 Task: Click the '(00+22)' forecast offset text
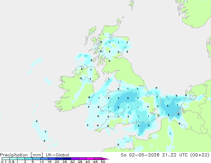coord(200,155)
